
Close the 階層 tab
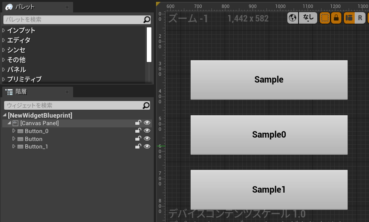[x=67, y=92]
